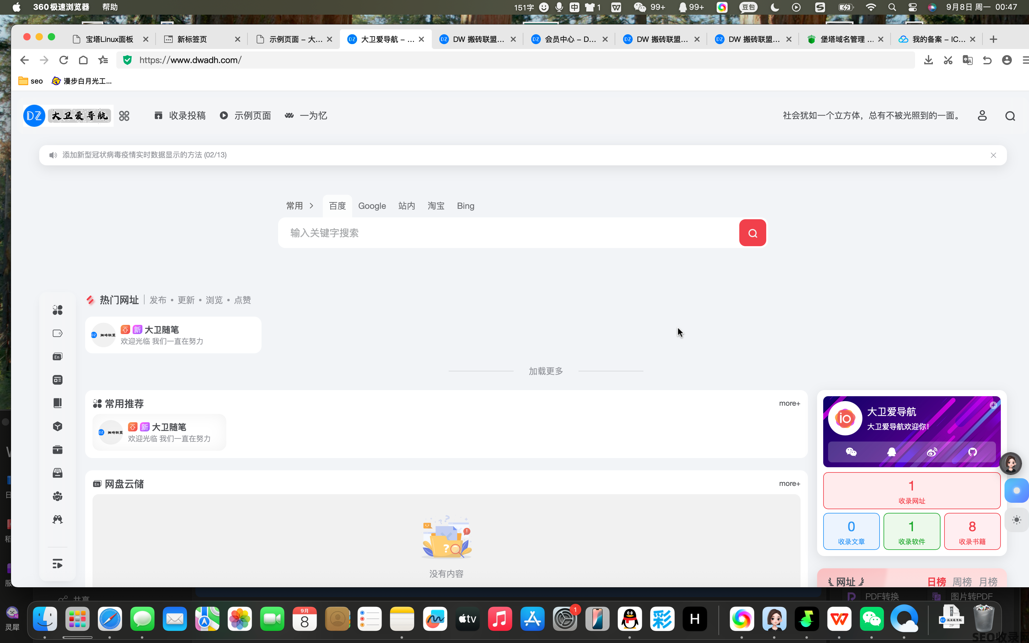This screenshot has height=643, width=1029.
Task: Select the sidebar paw icon
Action: pyautogui.click(x=57, y=496)
